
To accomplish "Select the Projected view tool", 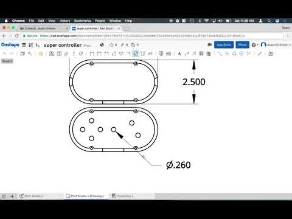I will 59,54.
